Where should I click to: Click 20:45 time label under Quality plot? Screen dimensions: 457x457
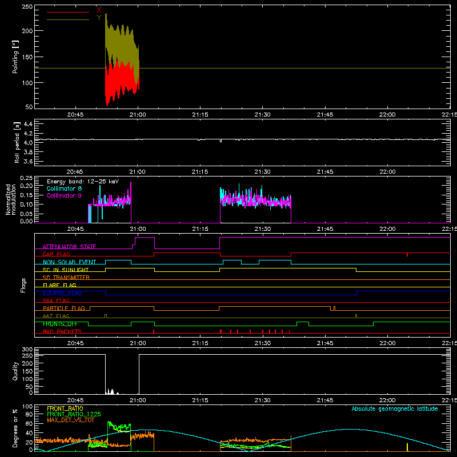tap(75, 400)
